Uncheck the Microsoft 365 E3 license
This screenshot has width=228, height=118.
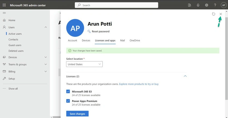pos(68,91)
